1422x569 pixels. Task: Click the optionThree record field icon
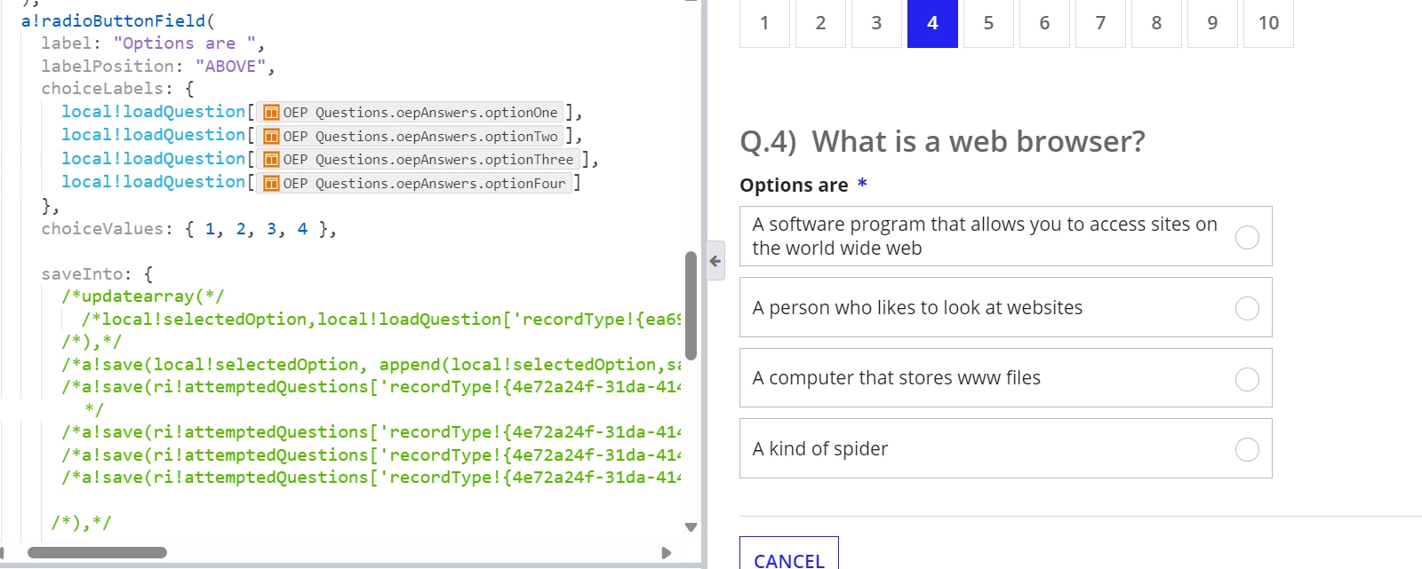271,160
